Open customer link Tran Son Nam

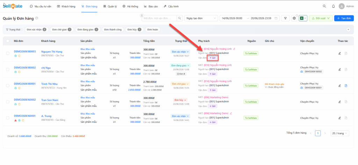point(50,100)
